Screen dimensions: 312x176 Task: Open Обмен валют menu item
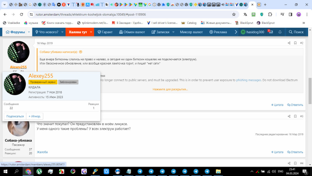click(x=132, y=32)
